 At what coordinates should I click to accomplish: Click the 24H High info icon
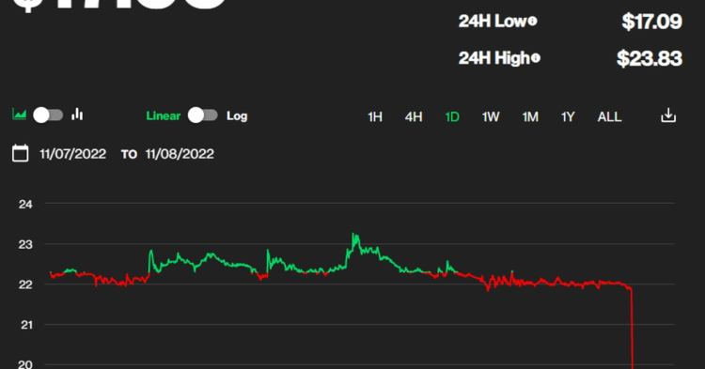535,58
